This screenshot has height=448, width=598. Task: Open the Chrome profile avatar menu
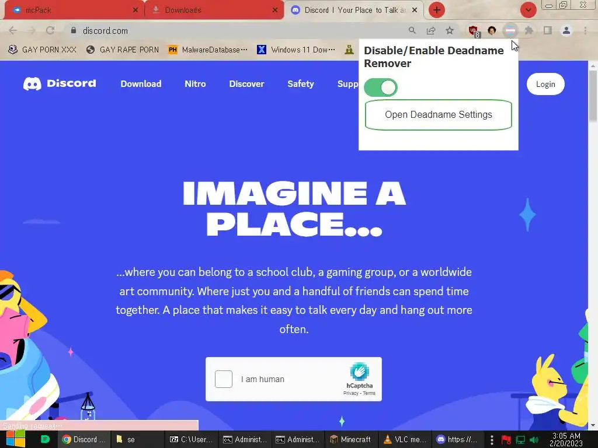pos(566,30)
